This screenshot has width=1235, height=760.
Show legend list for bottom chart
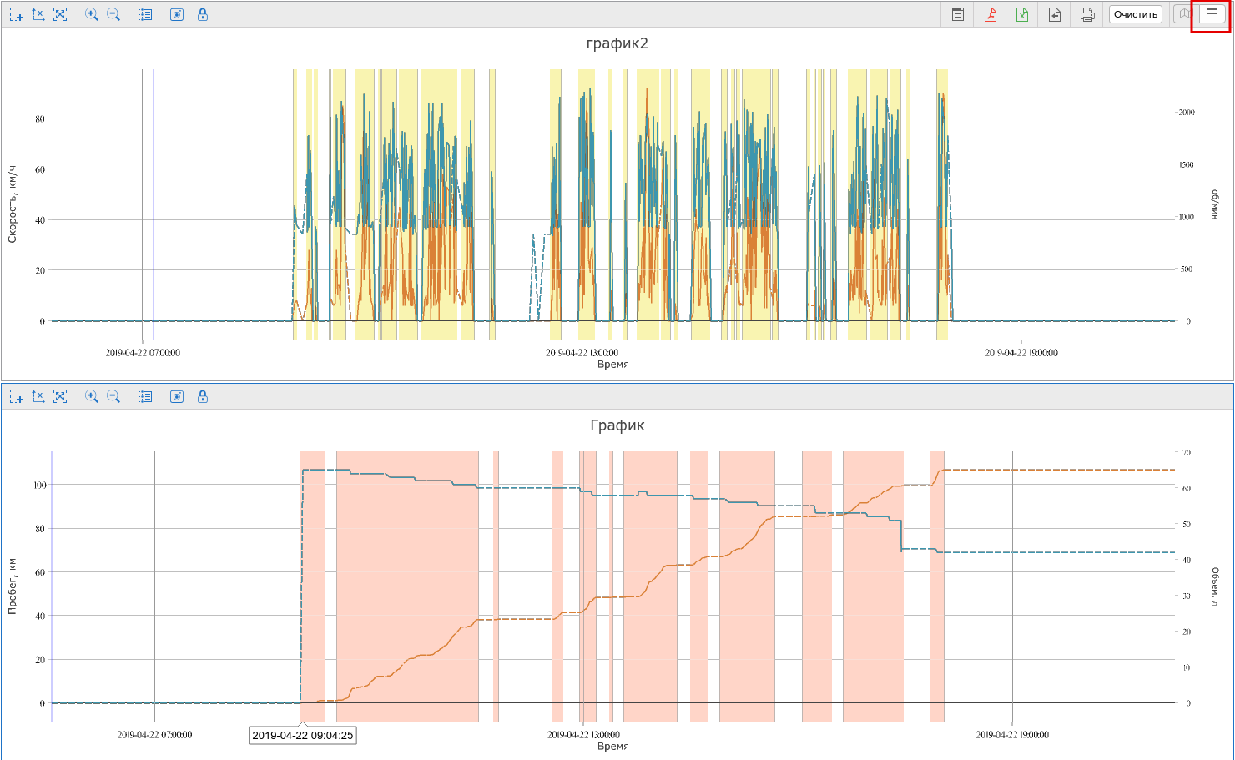click(145, 396)
